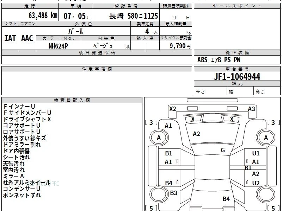Click the mileage value 63,488 km
The image size is (282, 211).
43,15
